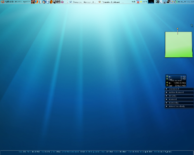Expand the 'kamosky' contact group
The height and width of the screenshot is (155, 194).
point(179,103)
